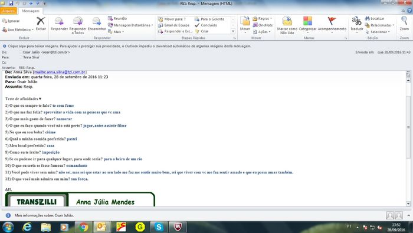Create a new quick step with Criar

[x=202, y=31]
